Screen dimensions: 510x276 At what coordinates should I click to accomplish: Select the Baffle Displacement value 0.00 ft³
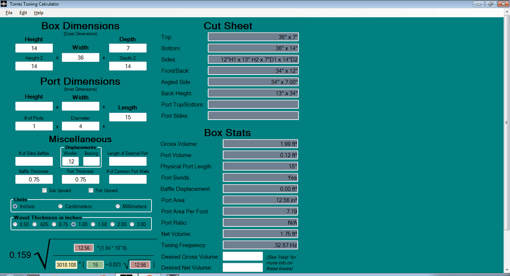(x=261, y=189)
